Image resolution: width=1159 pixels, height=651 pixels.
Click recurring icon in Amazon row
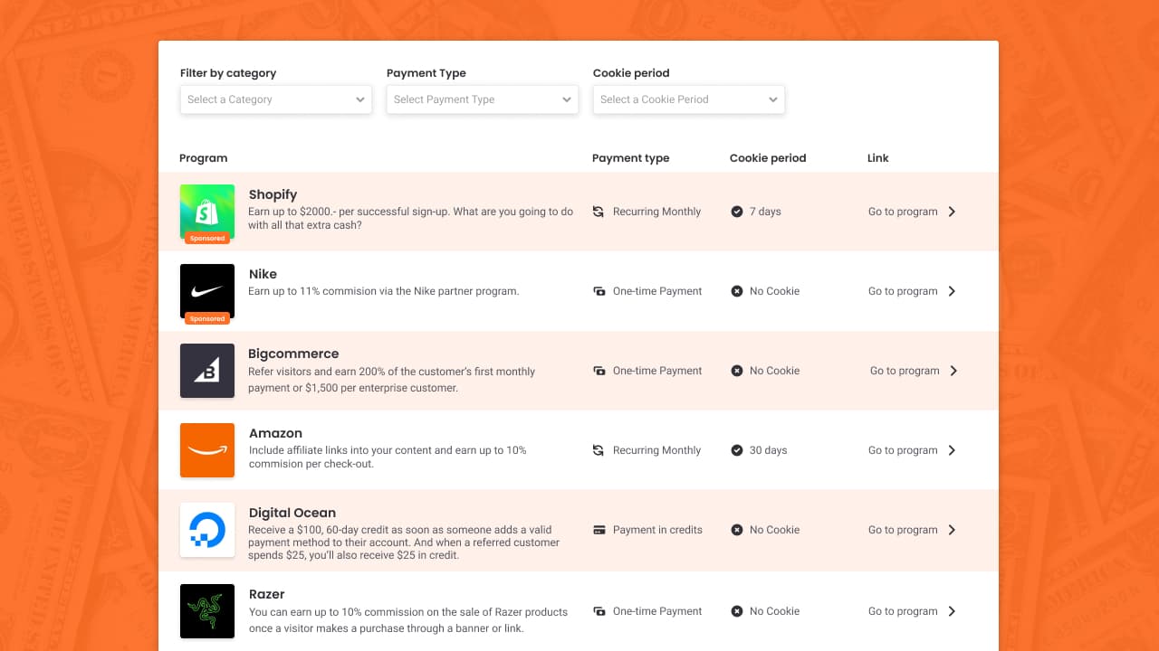pyautogui.click(x=599, y=450)
